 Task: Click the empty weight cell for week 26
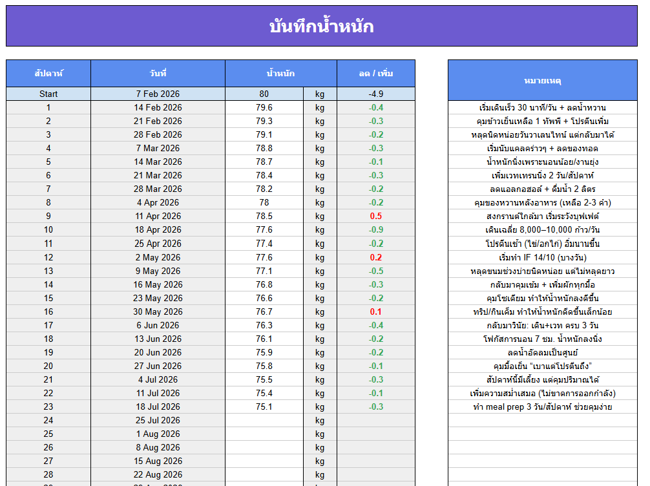(264, 448)
